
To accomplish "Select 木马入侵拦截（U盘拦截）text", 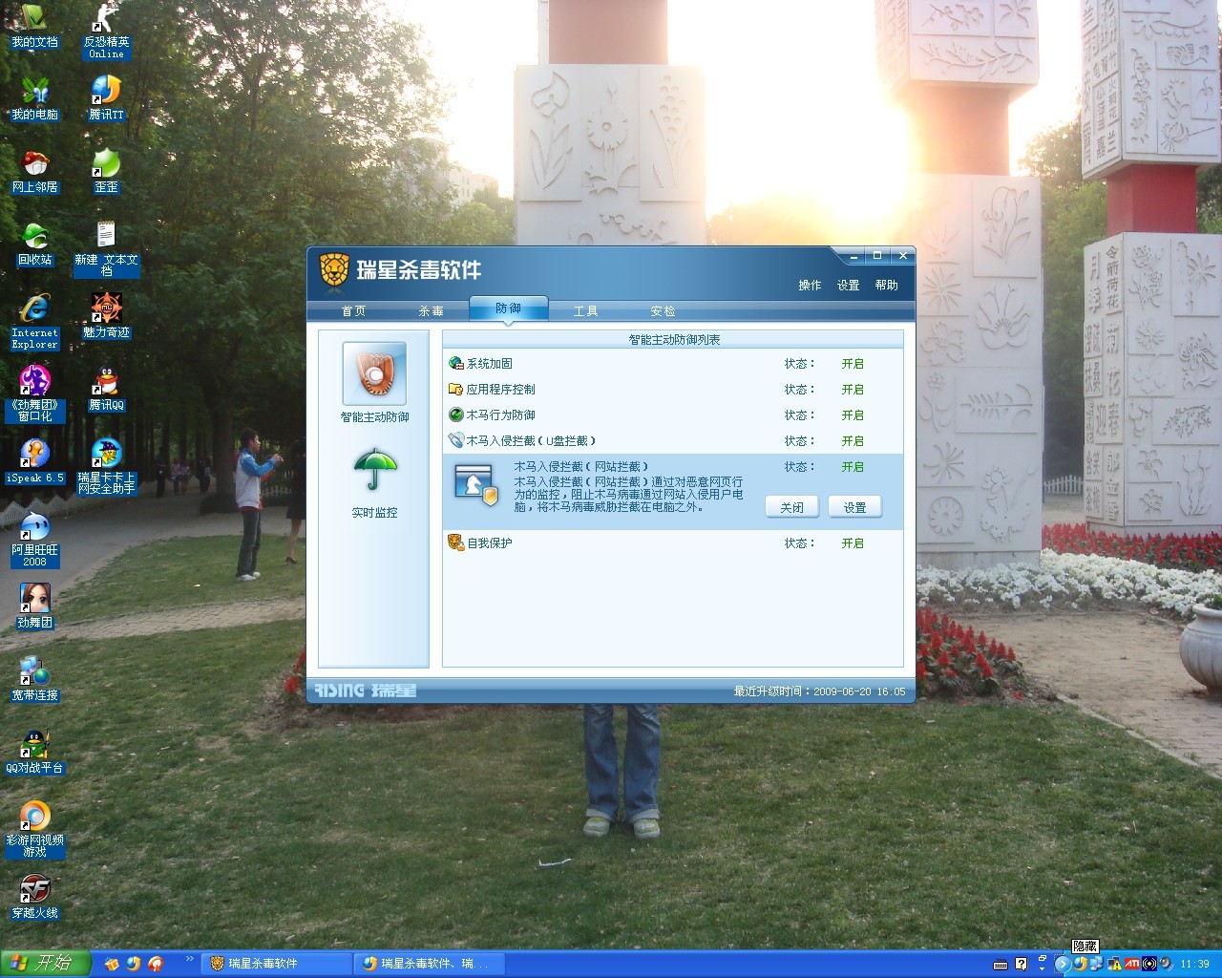I will (x=531, y=441).
